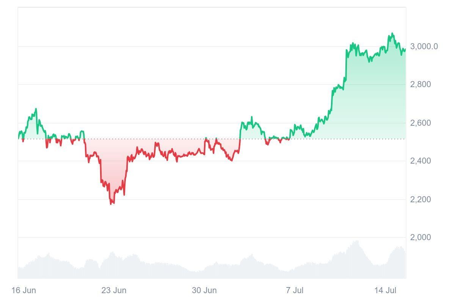This screenshot has width=455, height=303.
Task: Select the 2,600 price axis label
Action: click(420, 123)
